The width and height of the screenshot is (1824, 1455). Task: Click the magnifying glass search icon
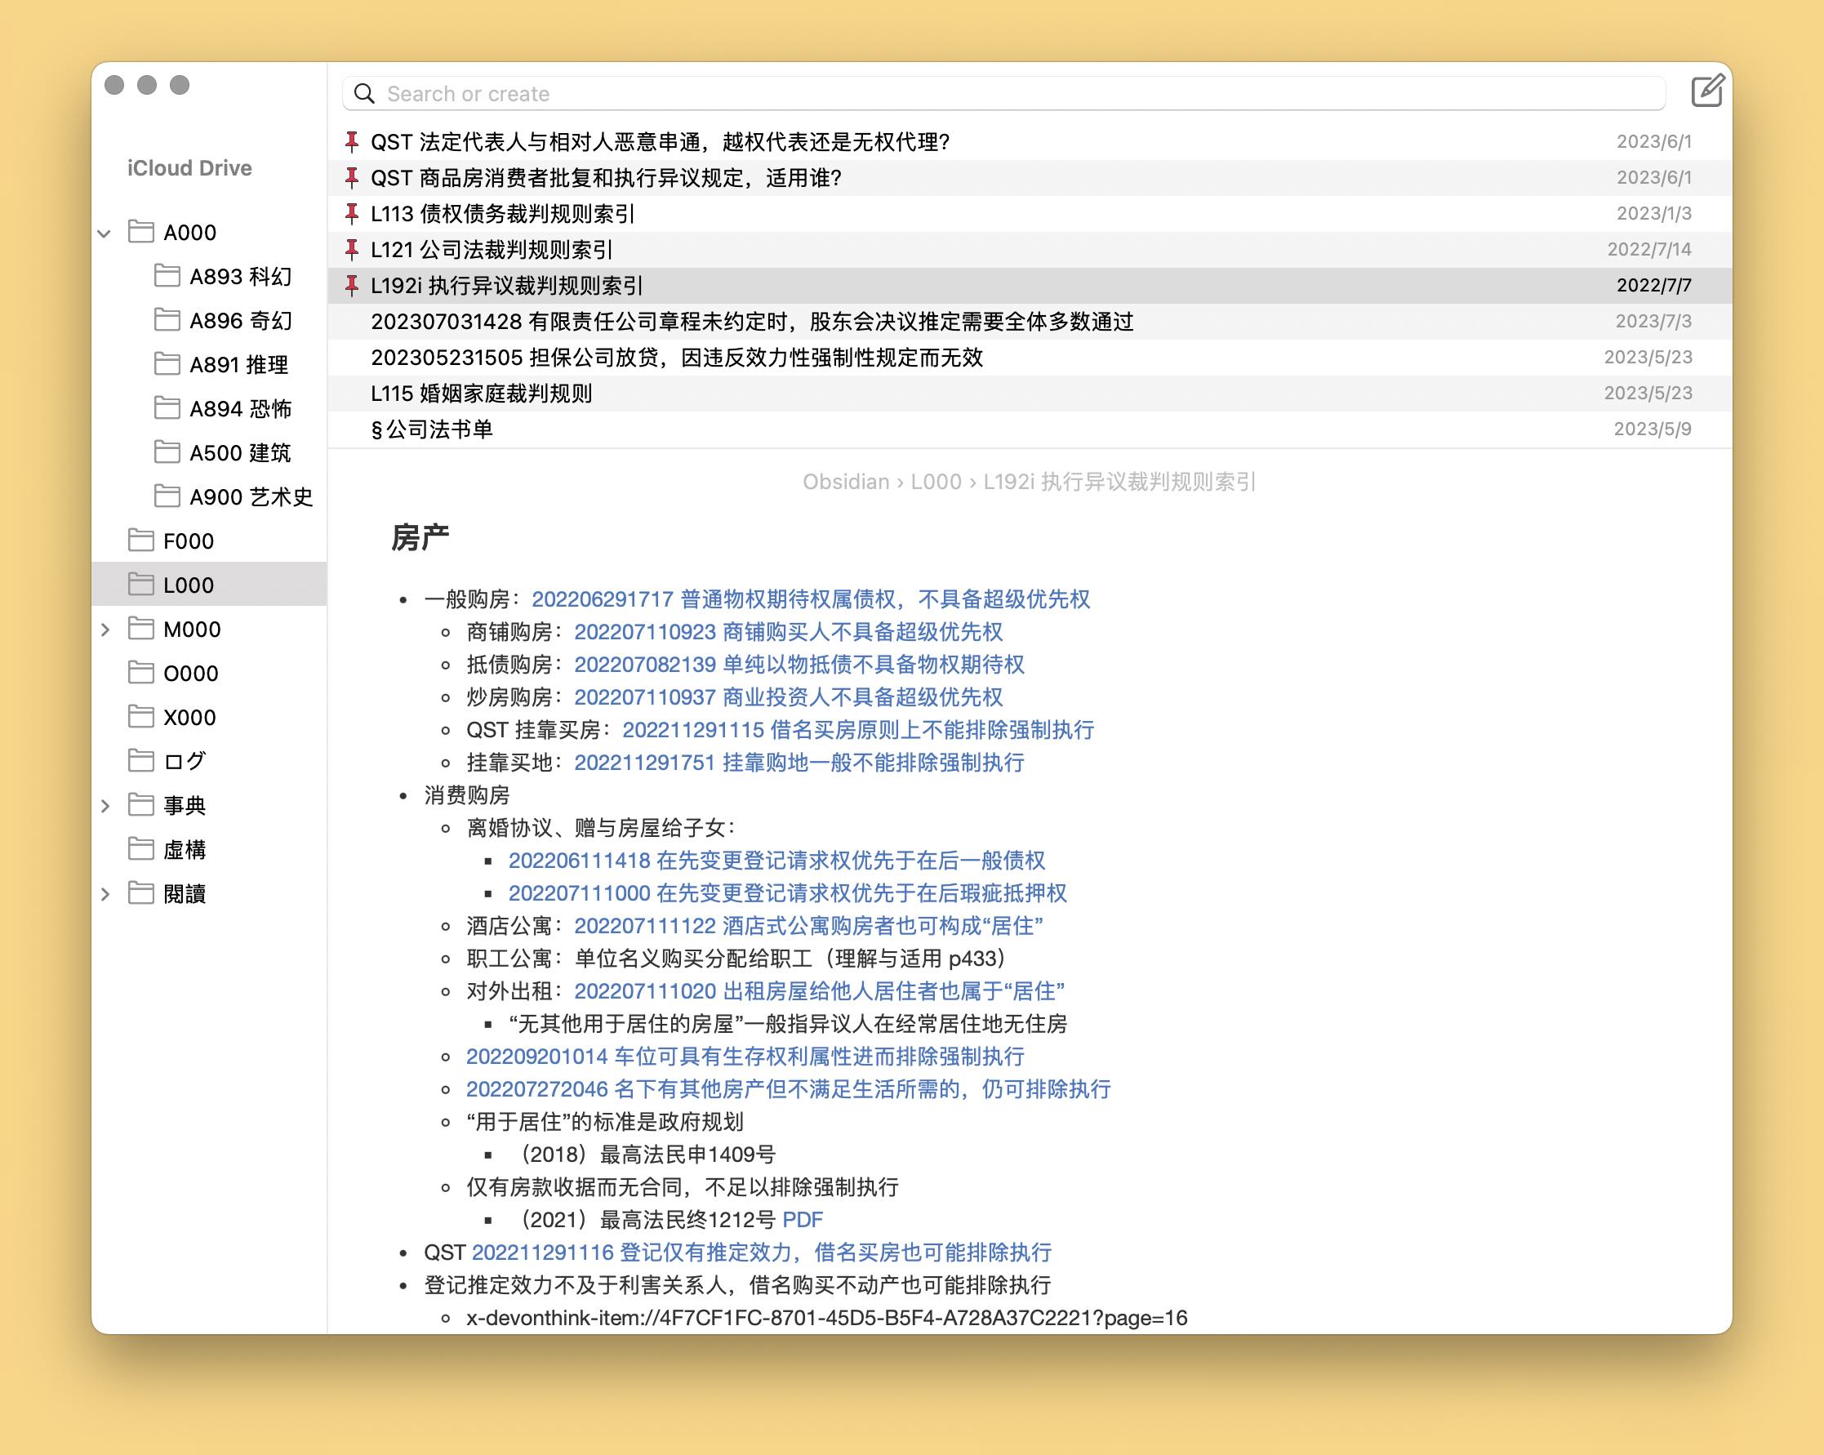(364, 93)
